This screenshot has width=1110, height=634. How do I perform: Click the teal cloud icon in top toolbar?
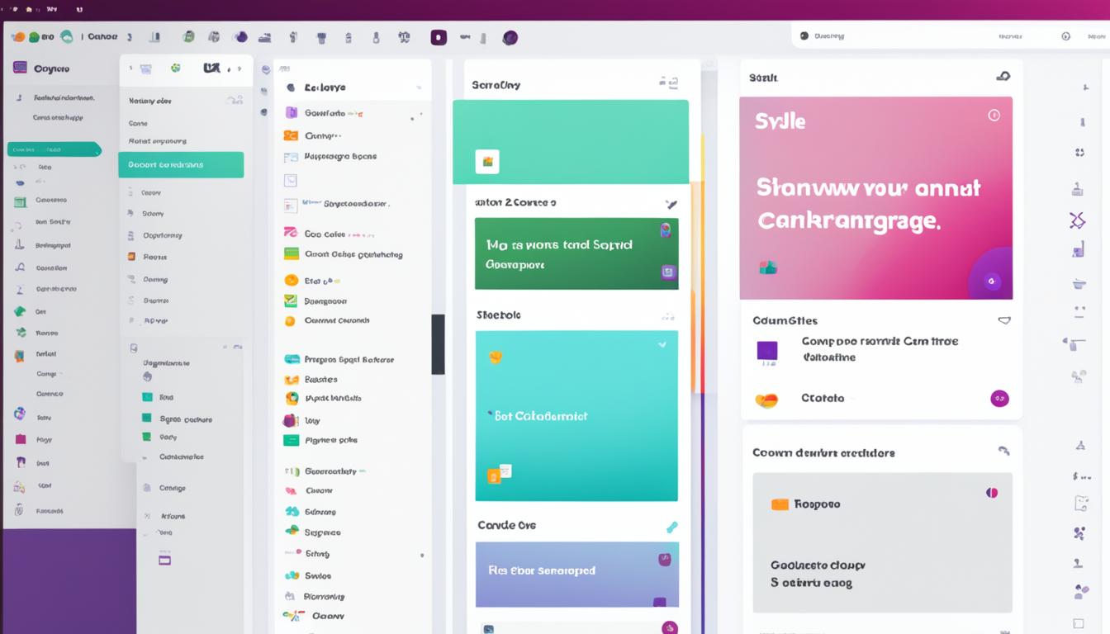click(66, 37)
